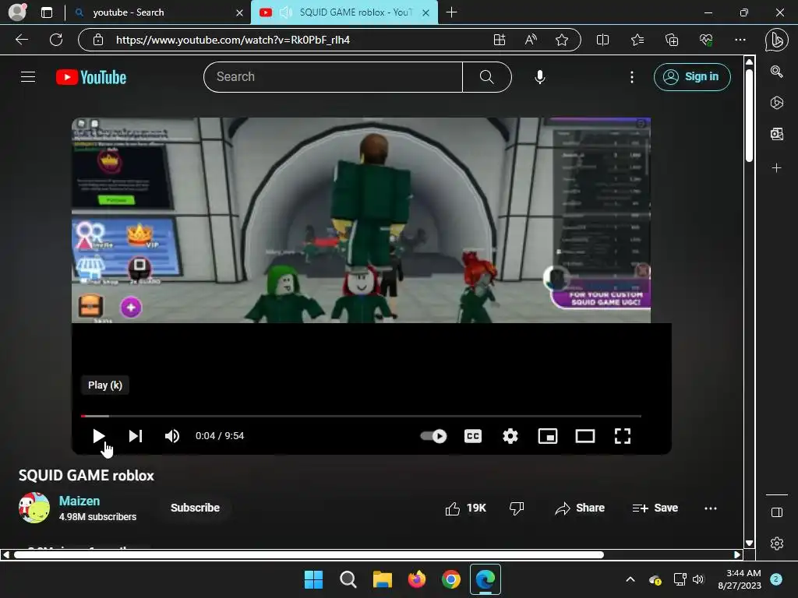The height and width of the screenshot is (598, 798).
Task: Launch Firefox from the taskbar
Action: point(417,579)
